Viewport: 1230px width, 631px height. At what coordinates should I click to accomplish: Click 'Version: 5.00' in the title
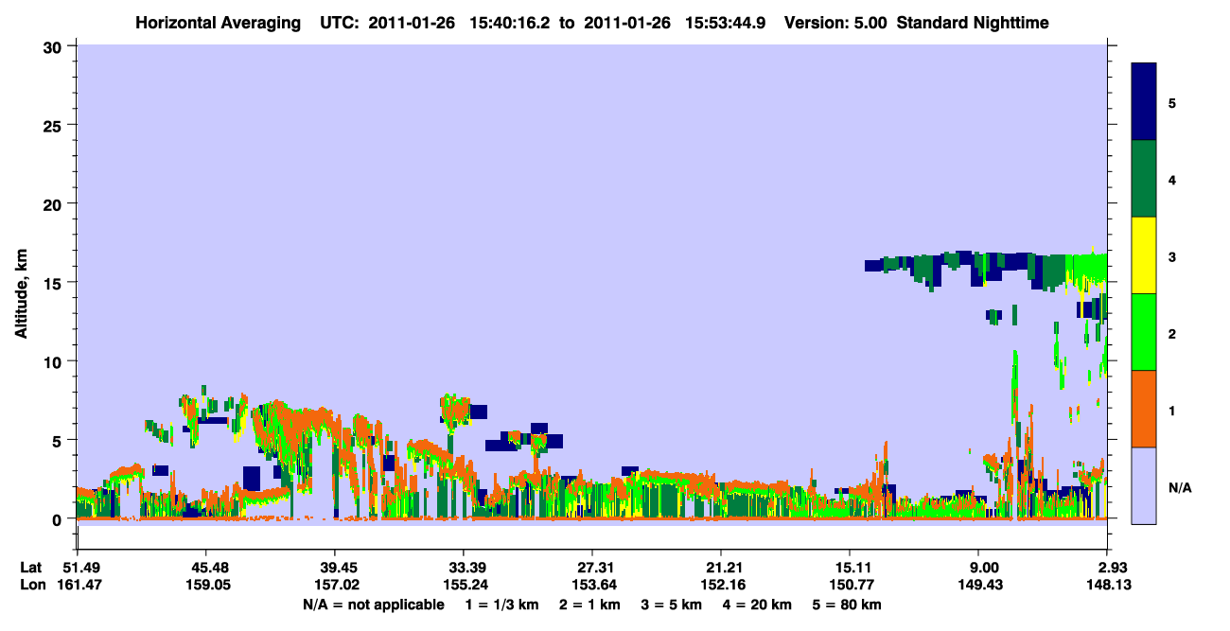[x=837, y=23]
